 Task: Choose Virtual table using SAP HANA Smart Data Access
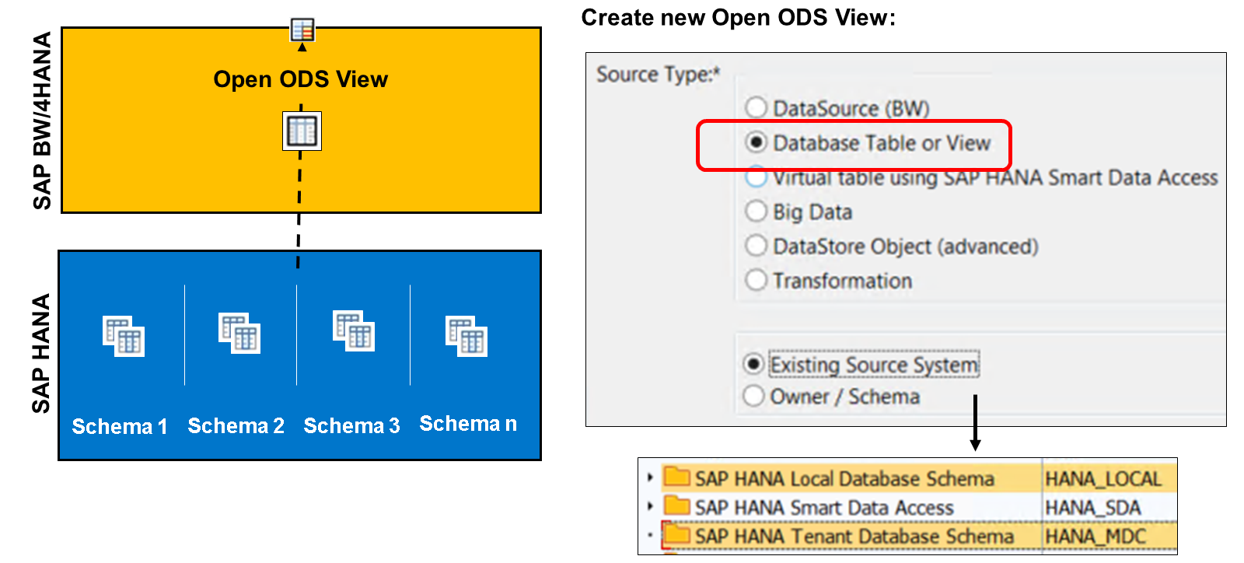pos(756,177)
